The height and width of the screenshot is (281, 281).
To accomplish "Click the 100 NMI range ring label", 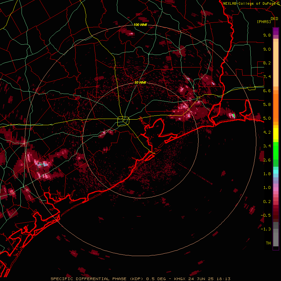I will (140, 25).
